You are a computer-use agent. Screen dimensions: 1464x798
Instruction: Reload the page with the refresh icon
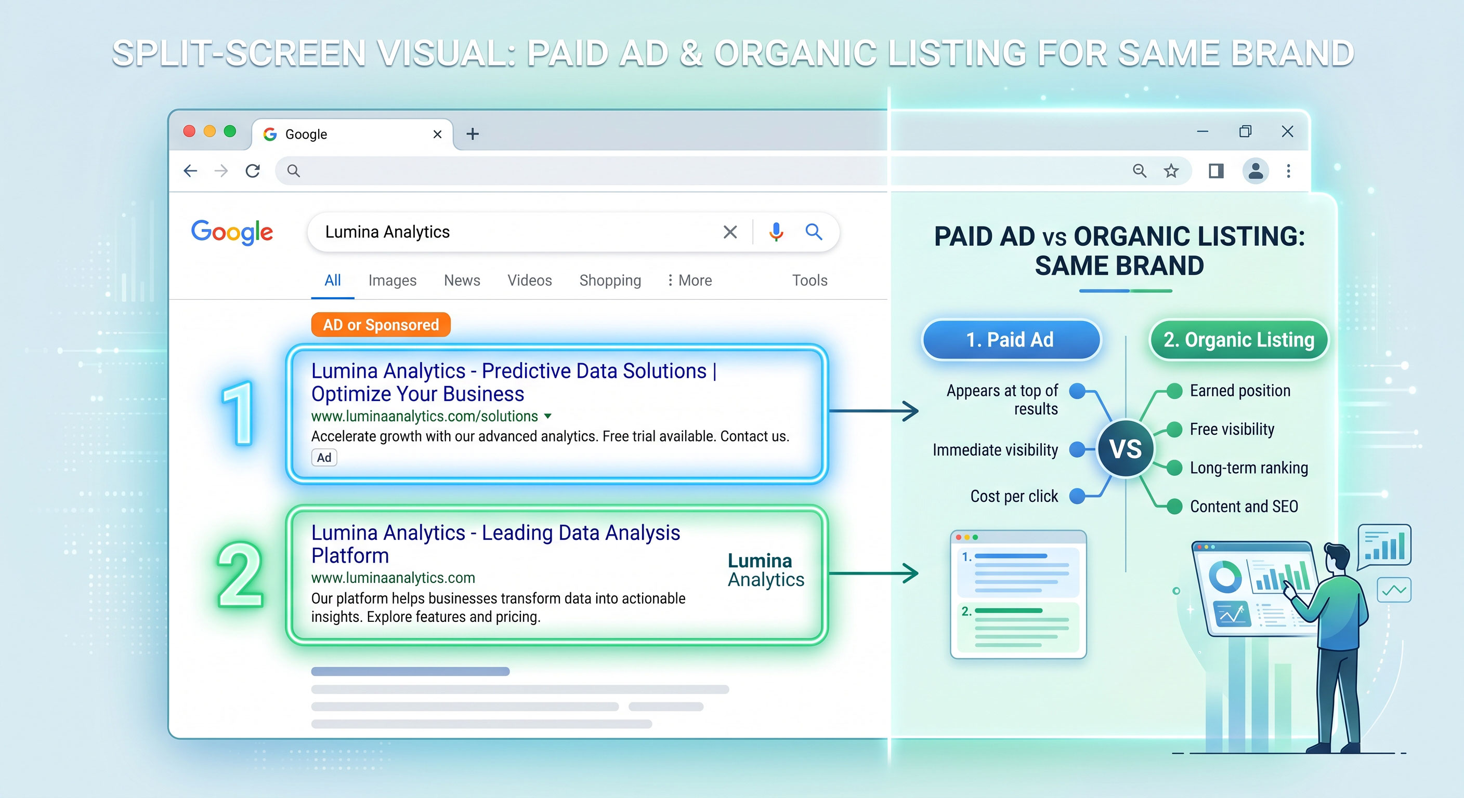tap(253, 171)
